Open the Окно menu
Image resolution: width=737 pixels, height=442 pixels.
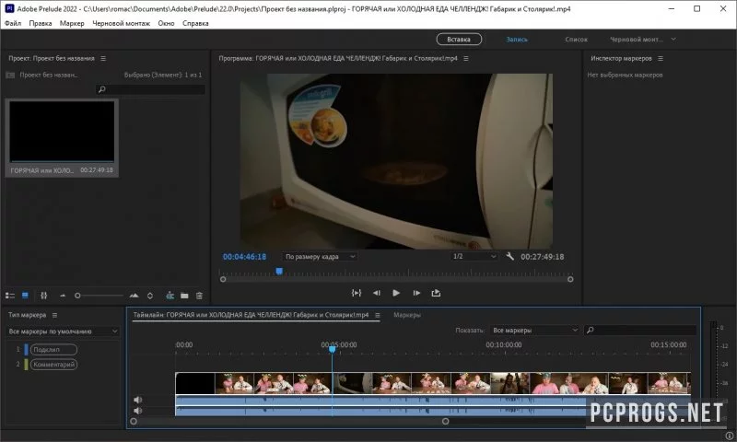(x=166, y=23)
